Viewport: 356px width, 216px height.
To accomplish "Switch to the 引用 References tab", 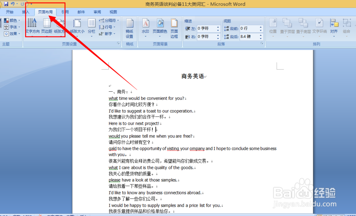I will pyautogui.click(x=65, y=12).
